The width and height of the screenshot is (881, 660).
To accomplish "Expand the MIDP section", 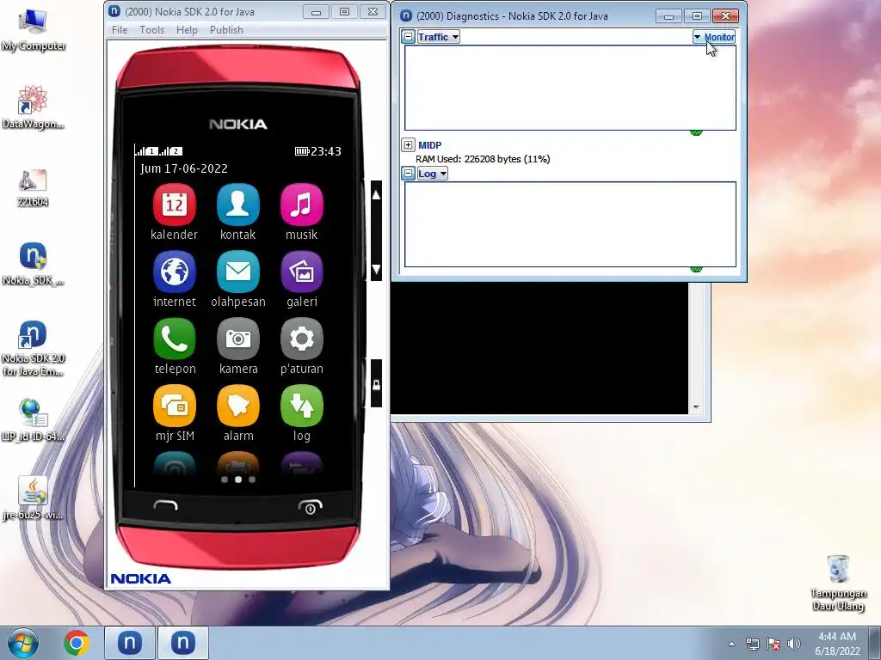I will coord(409,144).
